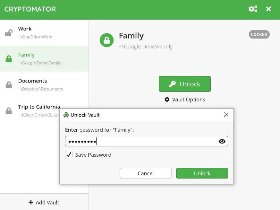Uncheck the Save Password checkbox

pyautogui.click(x=69, y=155)
